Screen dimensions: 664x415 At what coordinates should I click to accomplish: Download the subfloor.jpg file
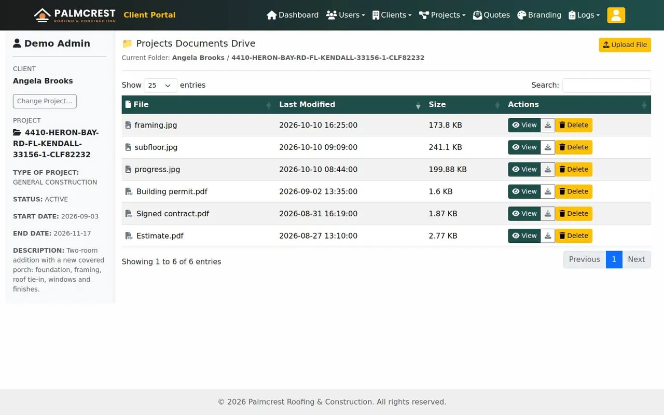[548, 147]
